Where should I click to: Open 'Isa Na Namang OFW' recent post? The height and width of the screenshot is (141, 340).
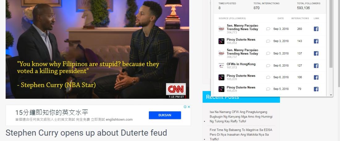(241, 117)
